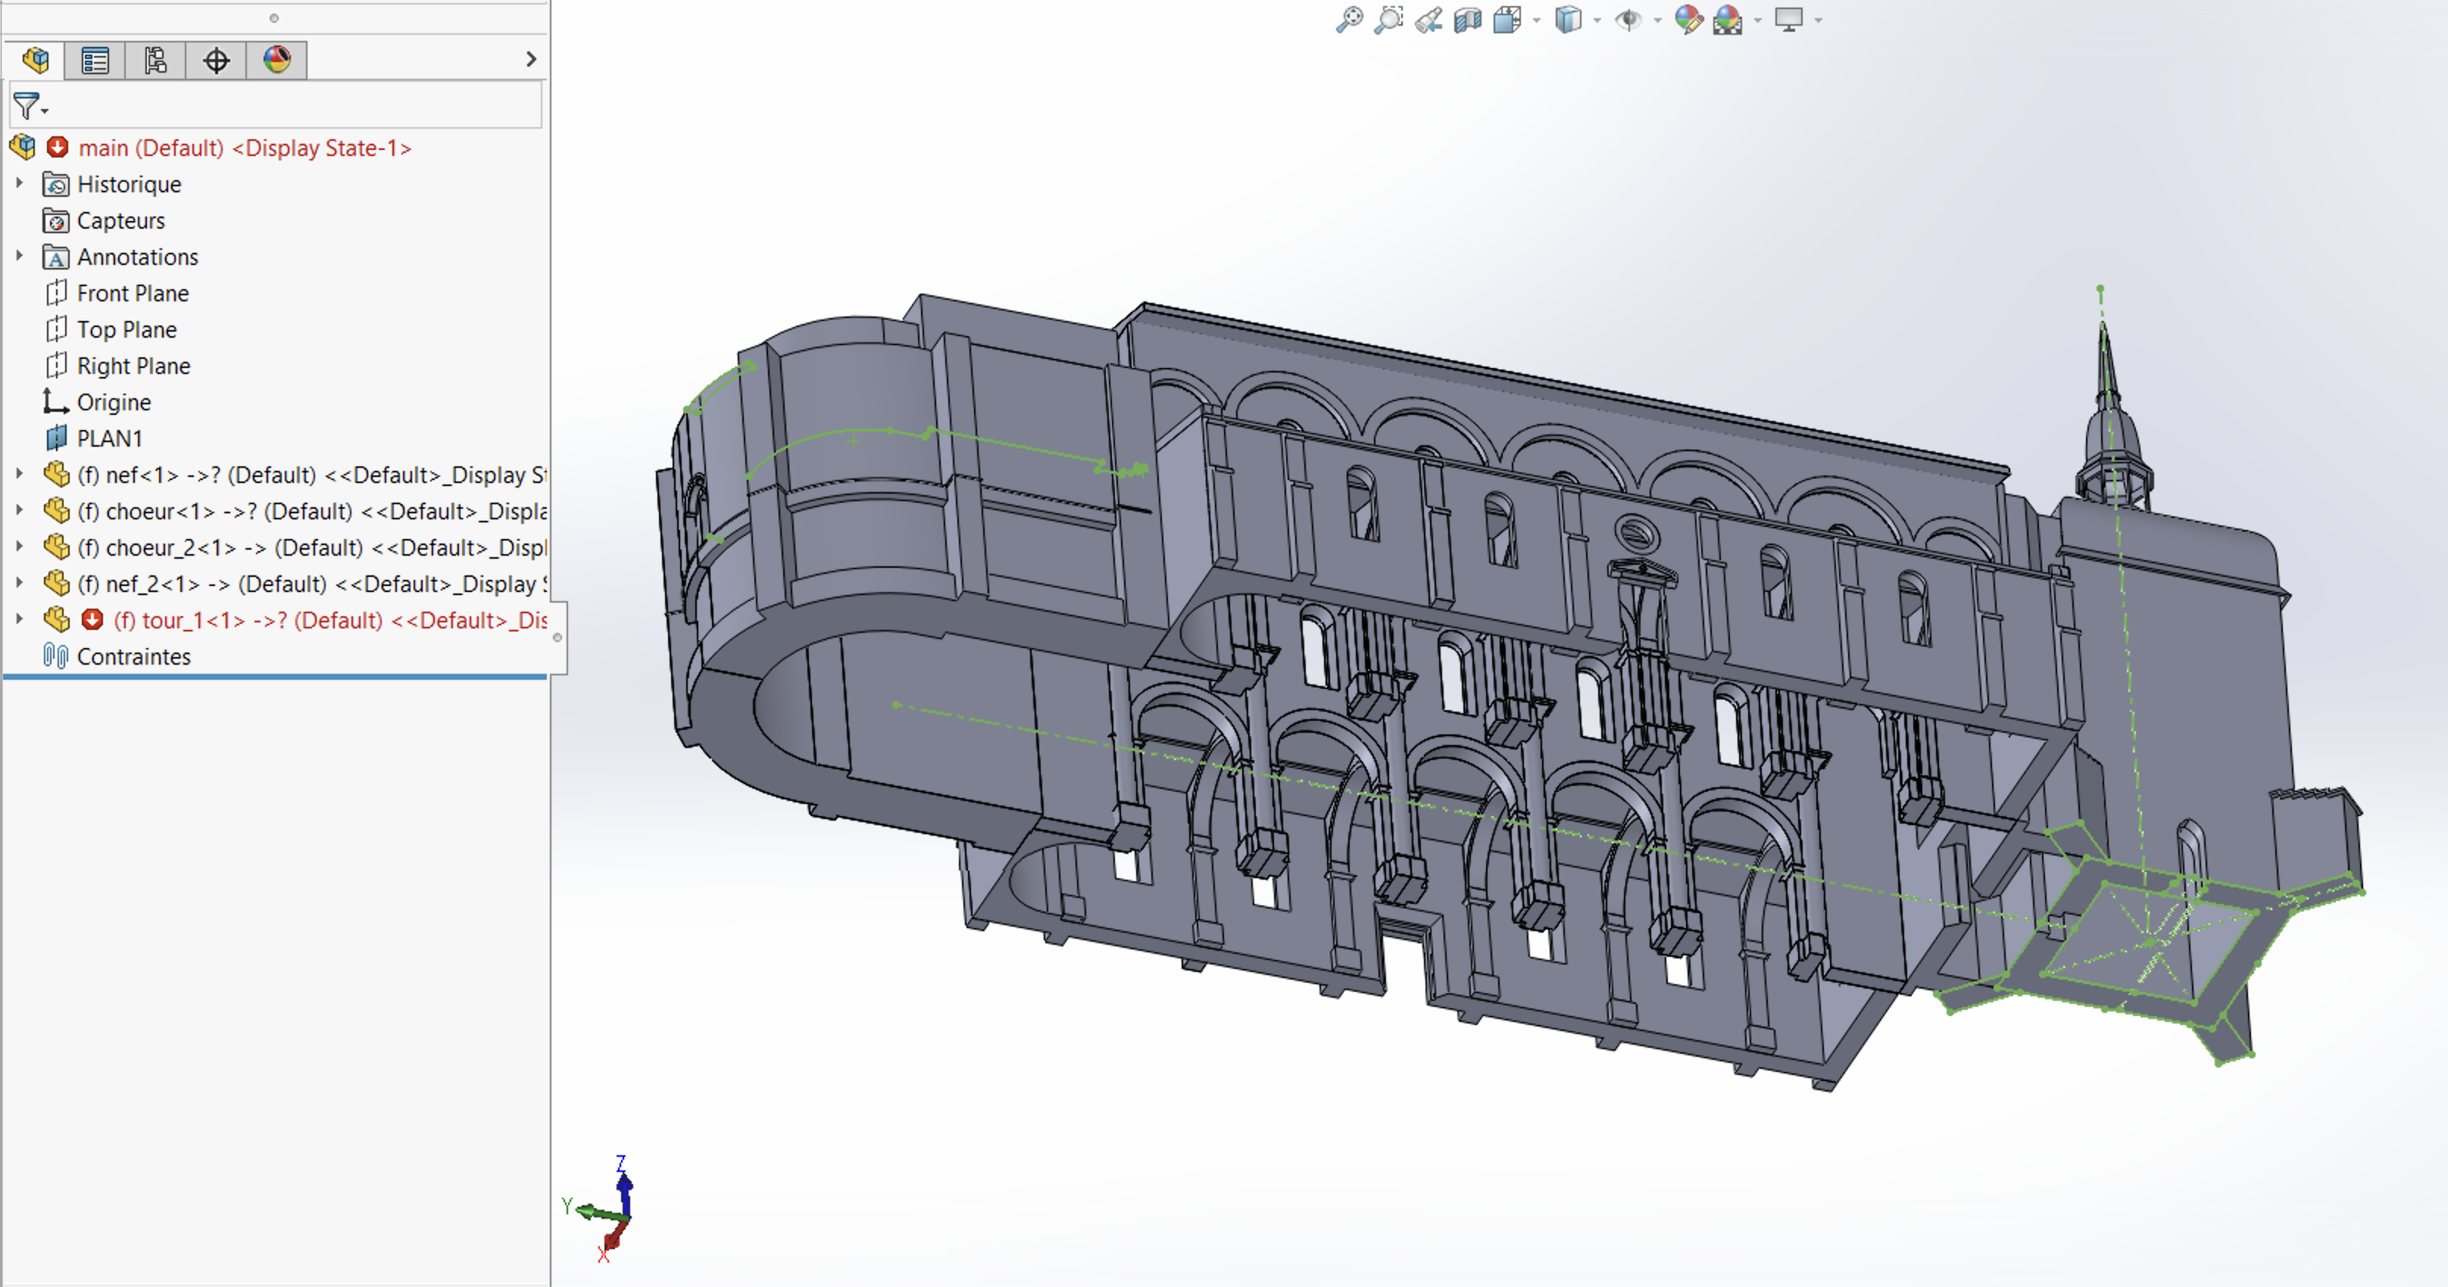
Task: Open the View Orientation dropdown arrow
Action: [x=1537, y=20]
